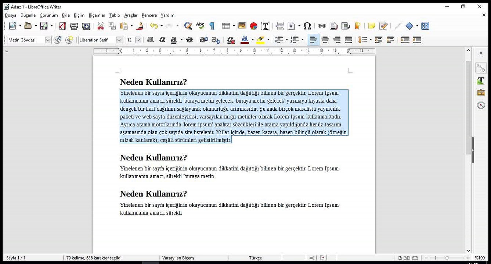Center-align the paragraph
491x264 pixels.
(325, 40)
